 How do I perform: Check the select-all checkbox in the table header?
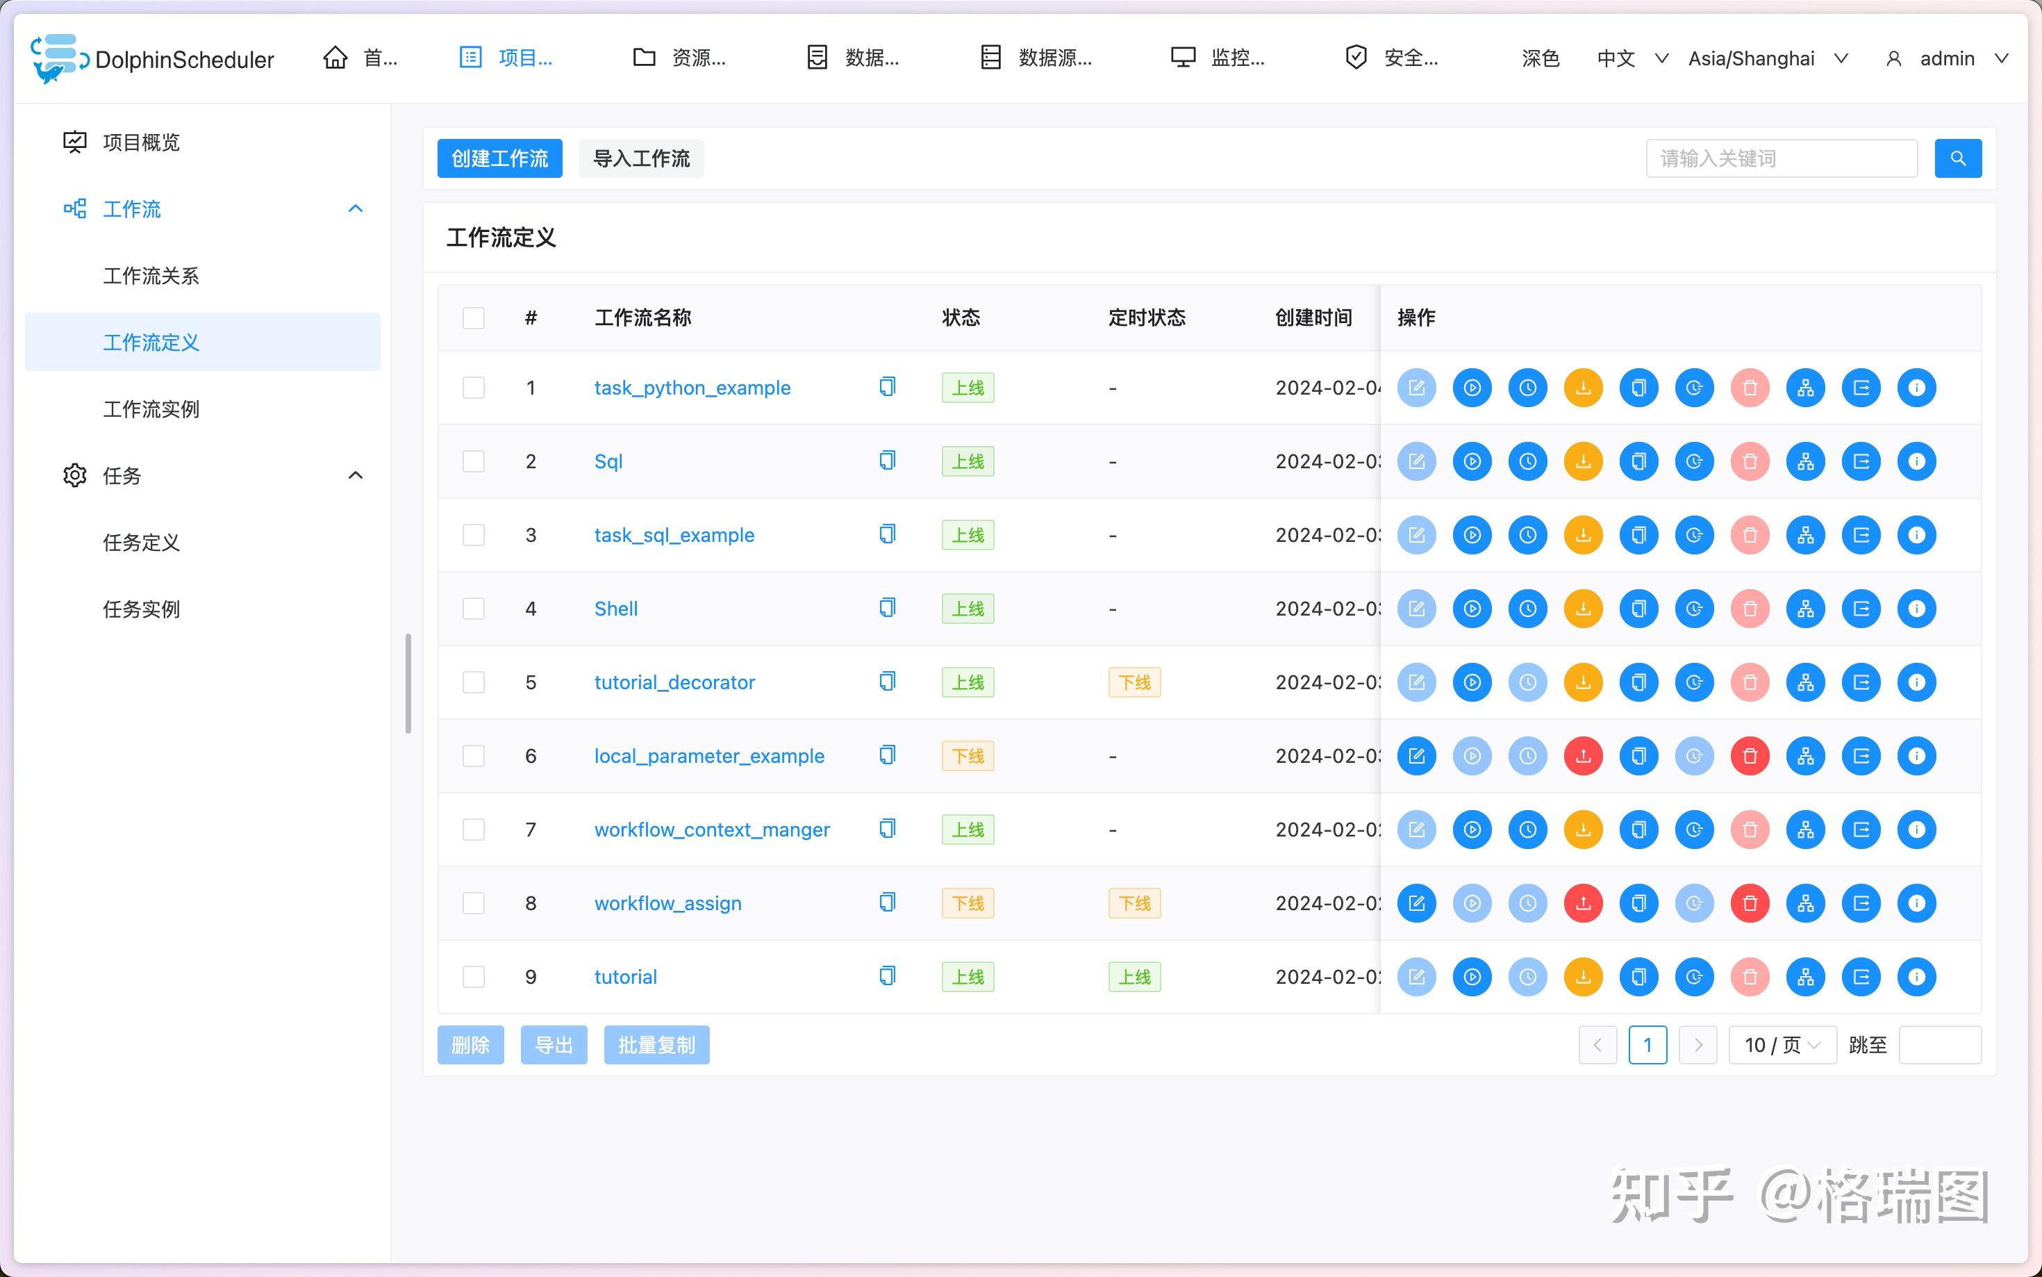[x=474, y=318]
